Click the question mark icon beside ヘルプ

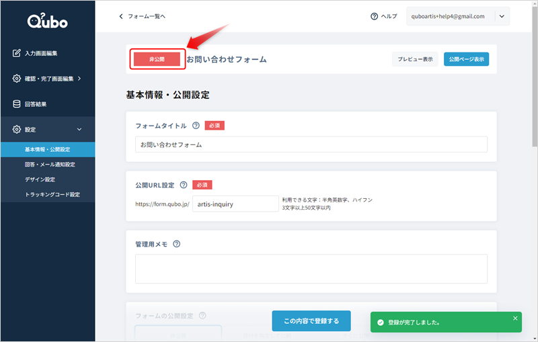(x=375, y=16)
